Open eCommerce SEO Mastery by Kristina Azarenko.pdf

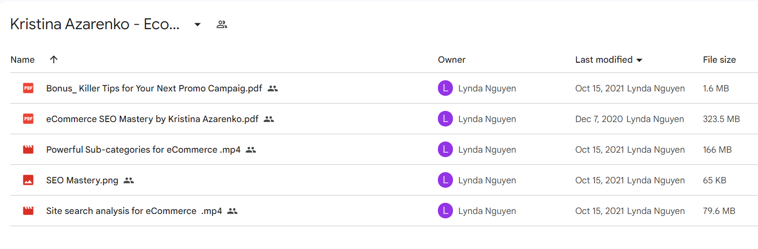click(x=152, y=119)
